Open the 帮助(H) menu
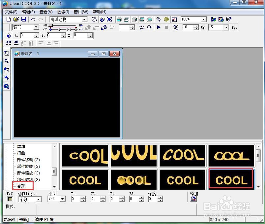This screenshot has height=224, width=265. coord(100,12)
